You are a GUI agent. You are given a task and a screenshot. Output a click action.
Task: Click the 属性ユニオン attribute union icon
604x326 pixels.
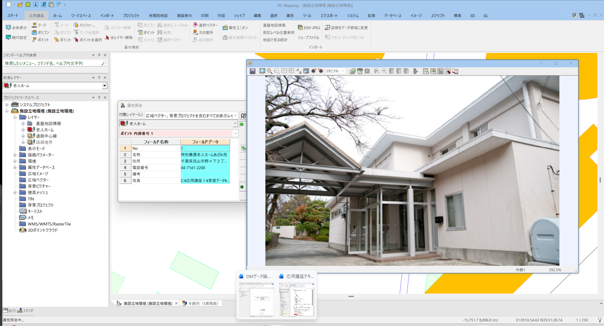click(225, 28)
